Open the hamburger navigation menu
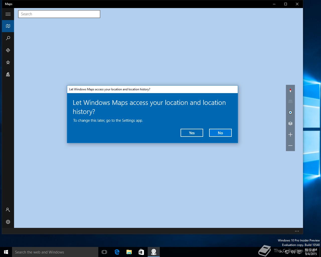Image resolution: width=321 pixels, height=257 pixels. point(8,14)
